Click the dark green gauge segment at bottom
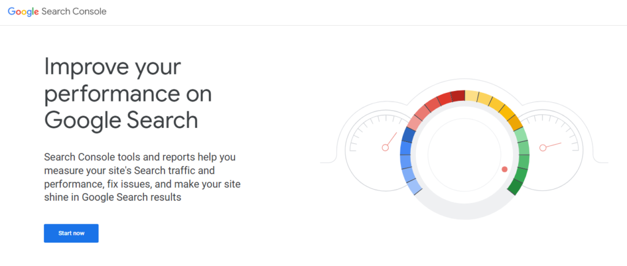 (516, 187)
